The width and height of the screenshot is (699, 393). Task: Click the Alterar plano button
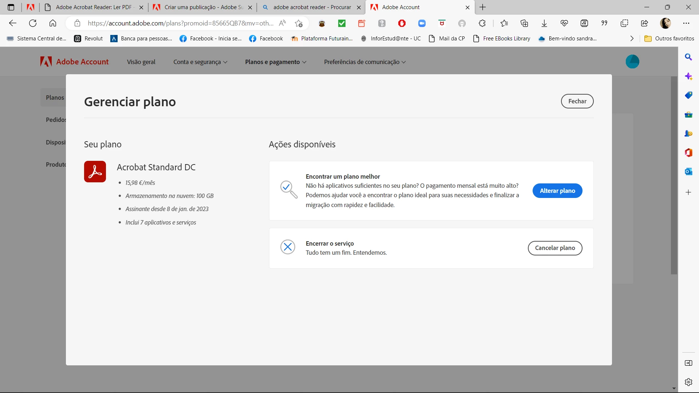(x=557, y=191)
